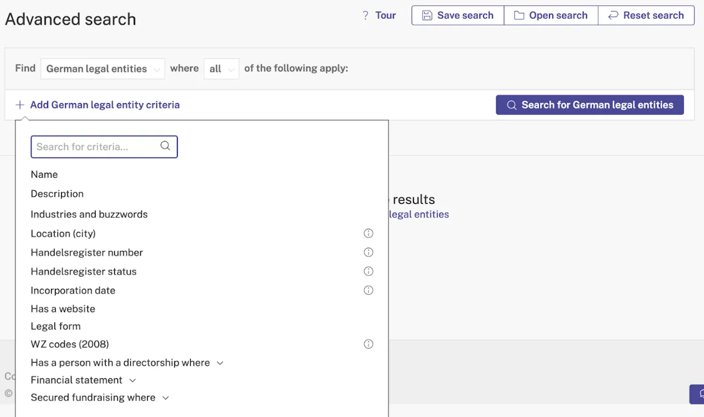Click the magnifier icon in criteria search
This screenshot has width=704, height=417.
pos(165,146)
